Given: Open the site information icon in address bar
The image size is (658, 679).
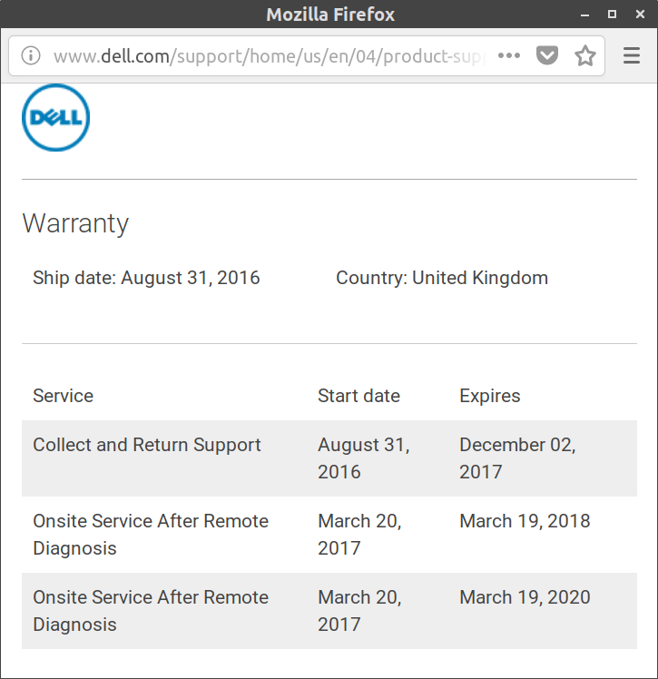Looking at the screenshot, I should 31,56.
